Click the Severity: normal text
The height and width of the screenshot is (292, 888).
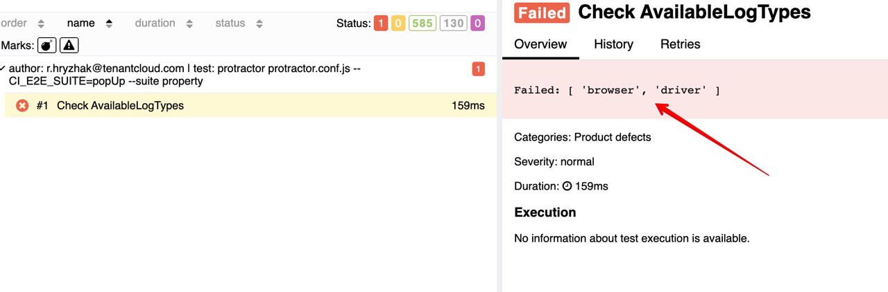(x=554, y=162)
